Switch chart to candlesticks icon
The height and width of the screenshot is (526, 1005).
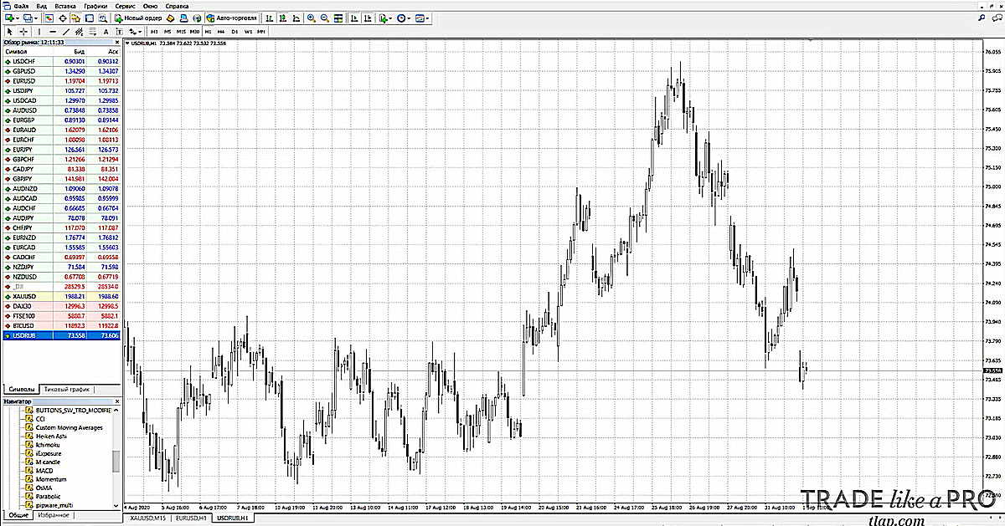(x=283, y=18)
